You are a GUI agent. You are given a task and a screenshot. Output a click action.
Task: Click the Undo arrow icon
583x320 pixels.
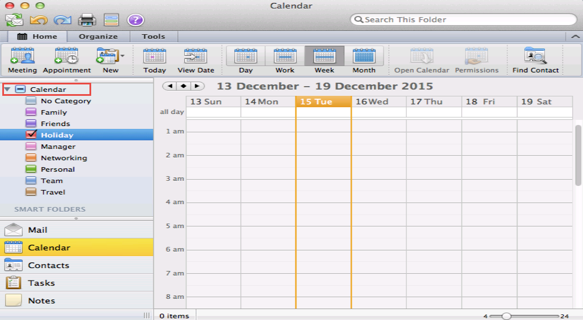point(38,20)
